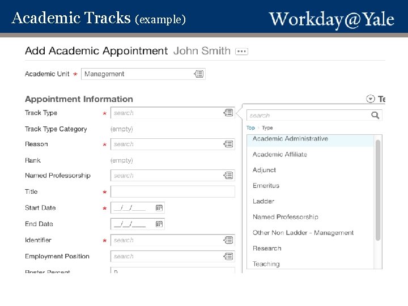This screenshot has height=306, width=408.
Task: Select Emeritus track type
Action: [310, 185]
